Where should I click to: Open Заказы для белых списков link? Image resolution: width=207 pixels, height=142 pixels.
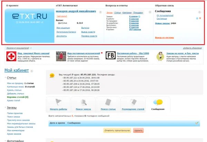tap(20, 127)
